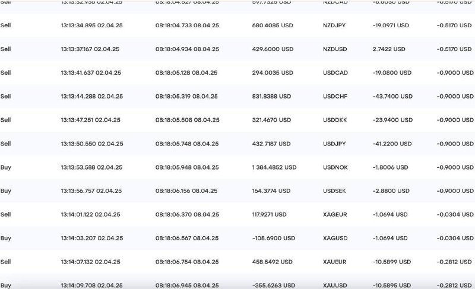Click the 1 384.4852 USD amount
Screen dimensions: 475x289
click(x=274, y=167)
